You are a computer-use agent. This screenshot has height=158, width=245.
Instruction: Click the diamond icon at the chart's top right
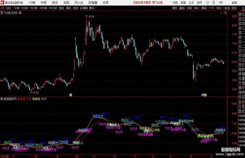221,13
